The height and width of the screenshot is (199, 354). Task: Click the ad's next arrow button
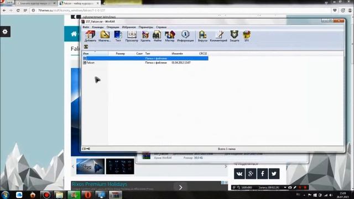coord(180,187)
